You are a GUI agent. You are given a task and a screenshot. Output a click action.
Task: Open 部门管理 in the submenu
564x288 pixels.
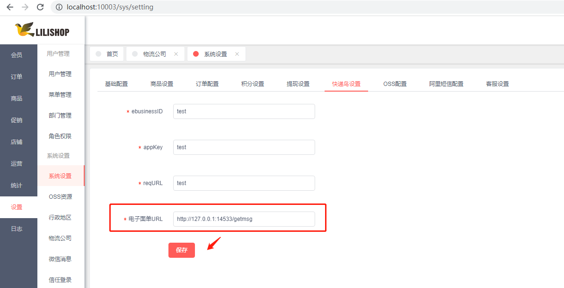(x=61, y=116)
